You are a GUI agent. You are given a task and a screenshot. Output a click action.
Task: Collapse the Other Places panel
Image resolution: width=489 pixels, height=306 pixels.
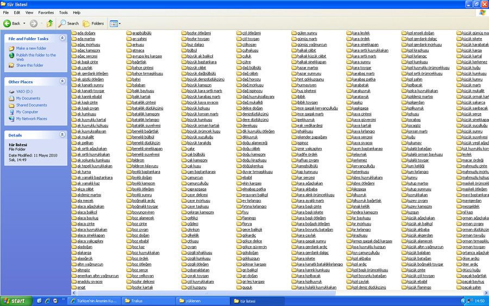coord(62,82)
